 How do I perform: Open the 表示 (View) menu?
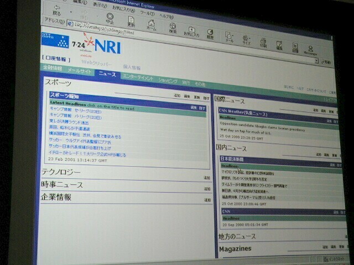point(100,5)
